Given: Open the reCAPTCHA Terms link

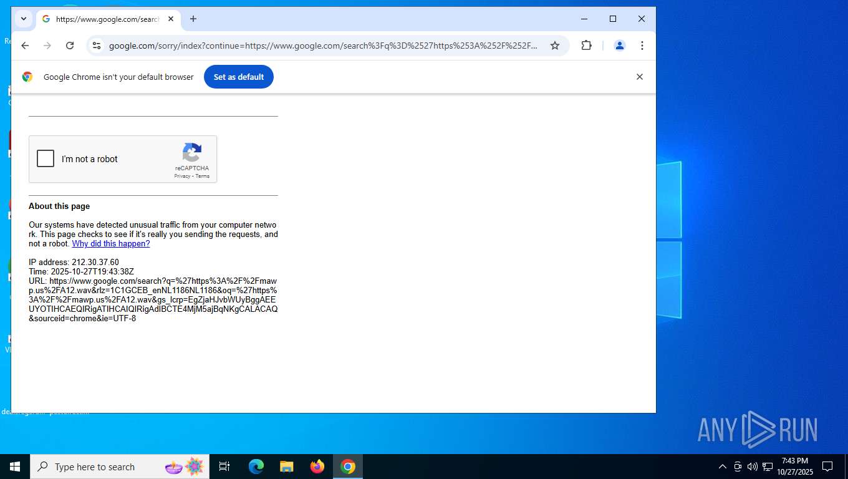Looking at the screenshot, I should pos(203,177).
